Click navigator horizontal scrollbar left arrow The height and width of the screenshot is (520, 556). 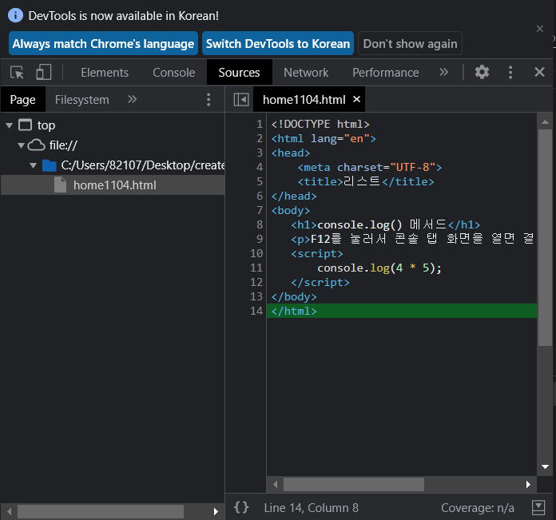coord(10,511)
